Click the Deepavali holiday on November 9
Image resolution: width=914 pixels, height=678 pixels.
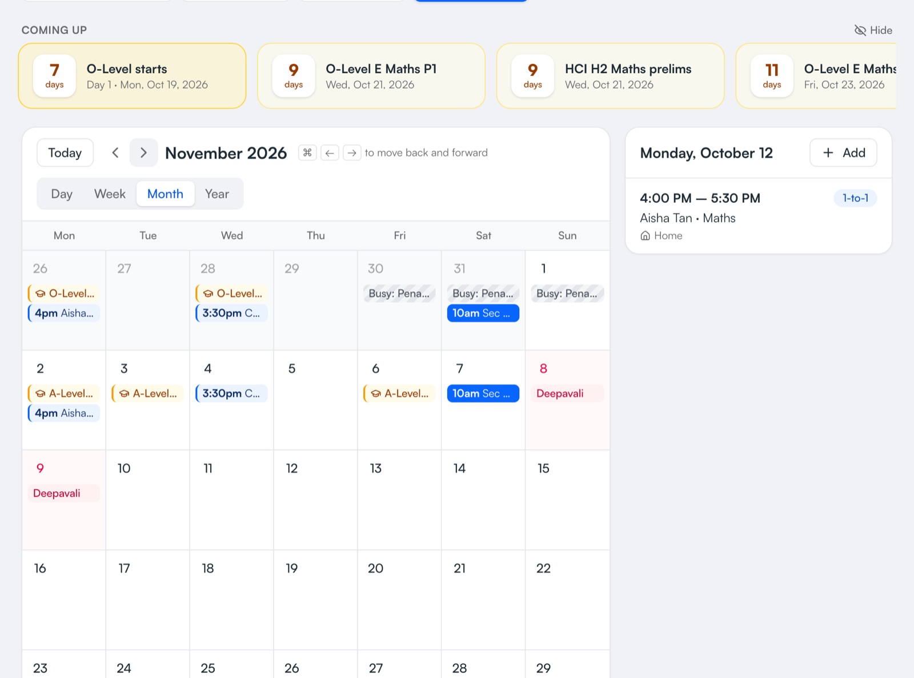tap(64, 494)
